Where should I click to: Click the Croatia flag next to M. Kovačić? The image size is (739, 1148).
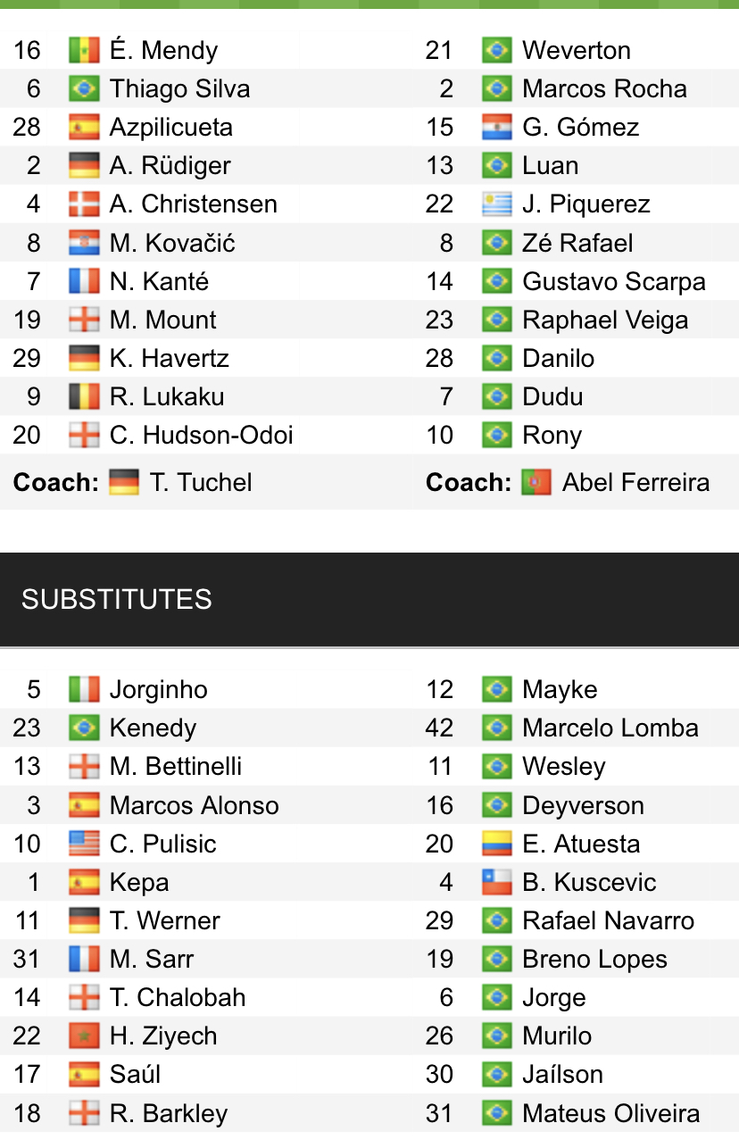click(84, 243)
